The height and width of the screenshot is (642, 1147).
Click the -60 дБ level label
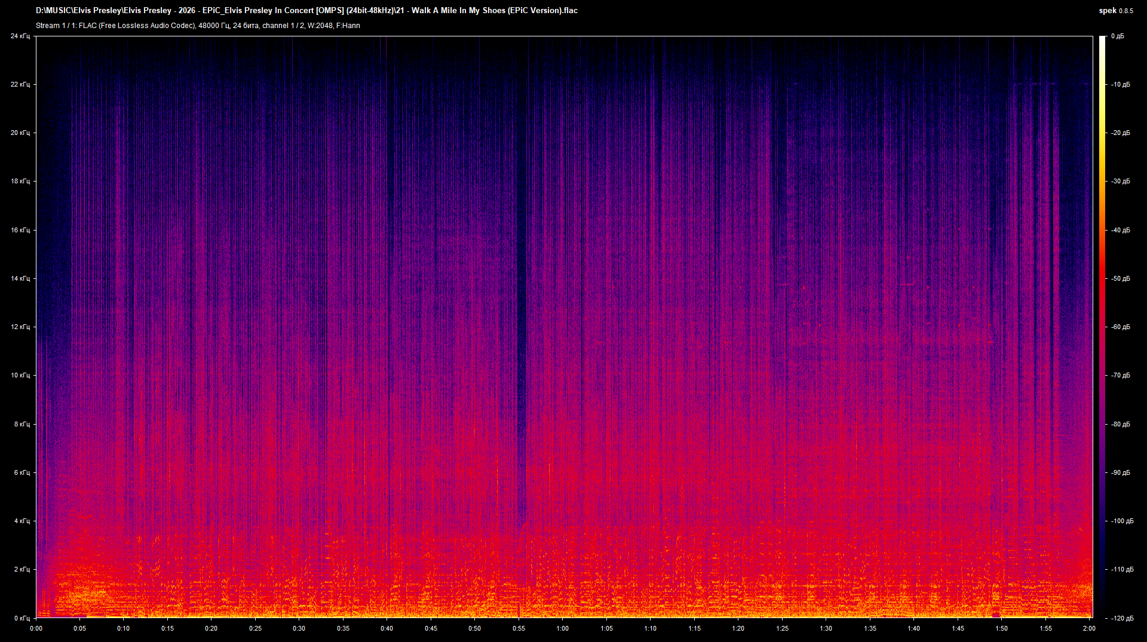click(1121, 327)
